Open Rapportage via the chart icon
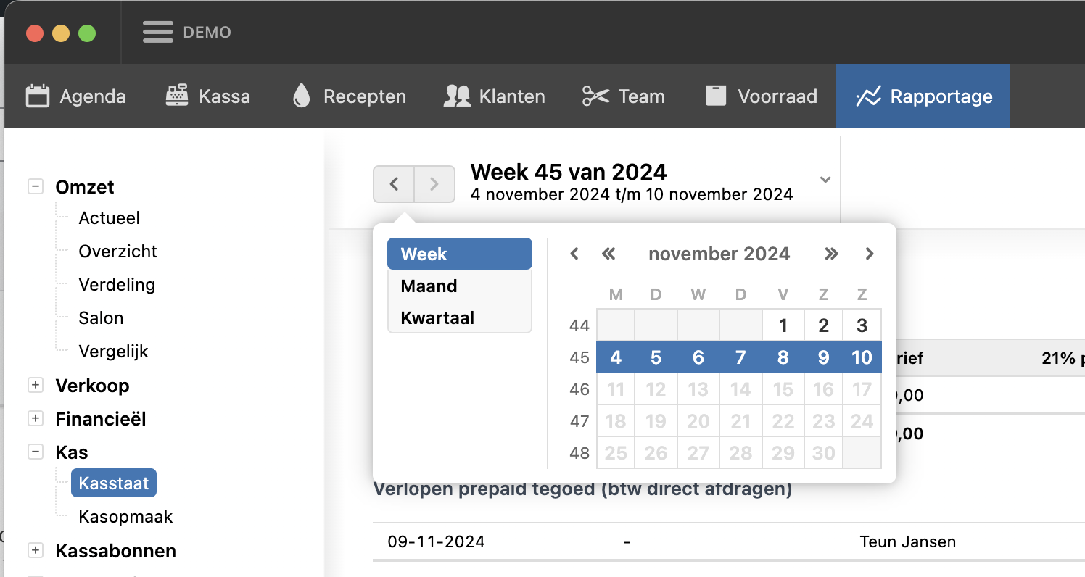Screen dimensions: 1085x577 (x=868, y=96)
